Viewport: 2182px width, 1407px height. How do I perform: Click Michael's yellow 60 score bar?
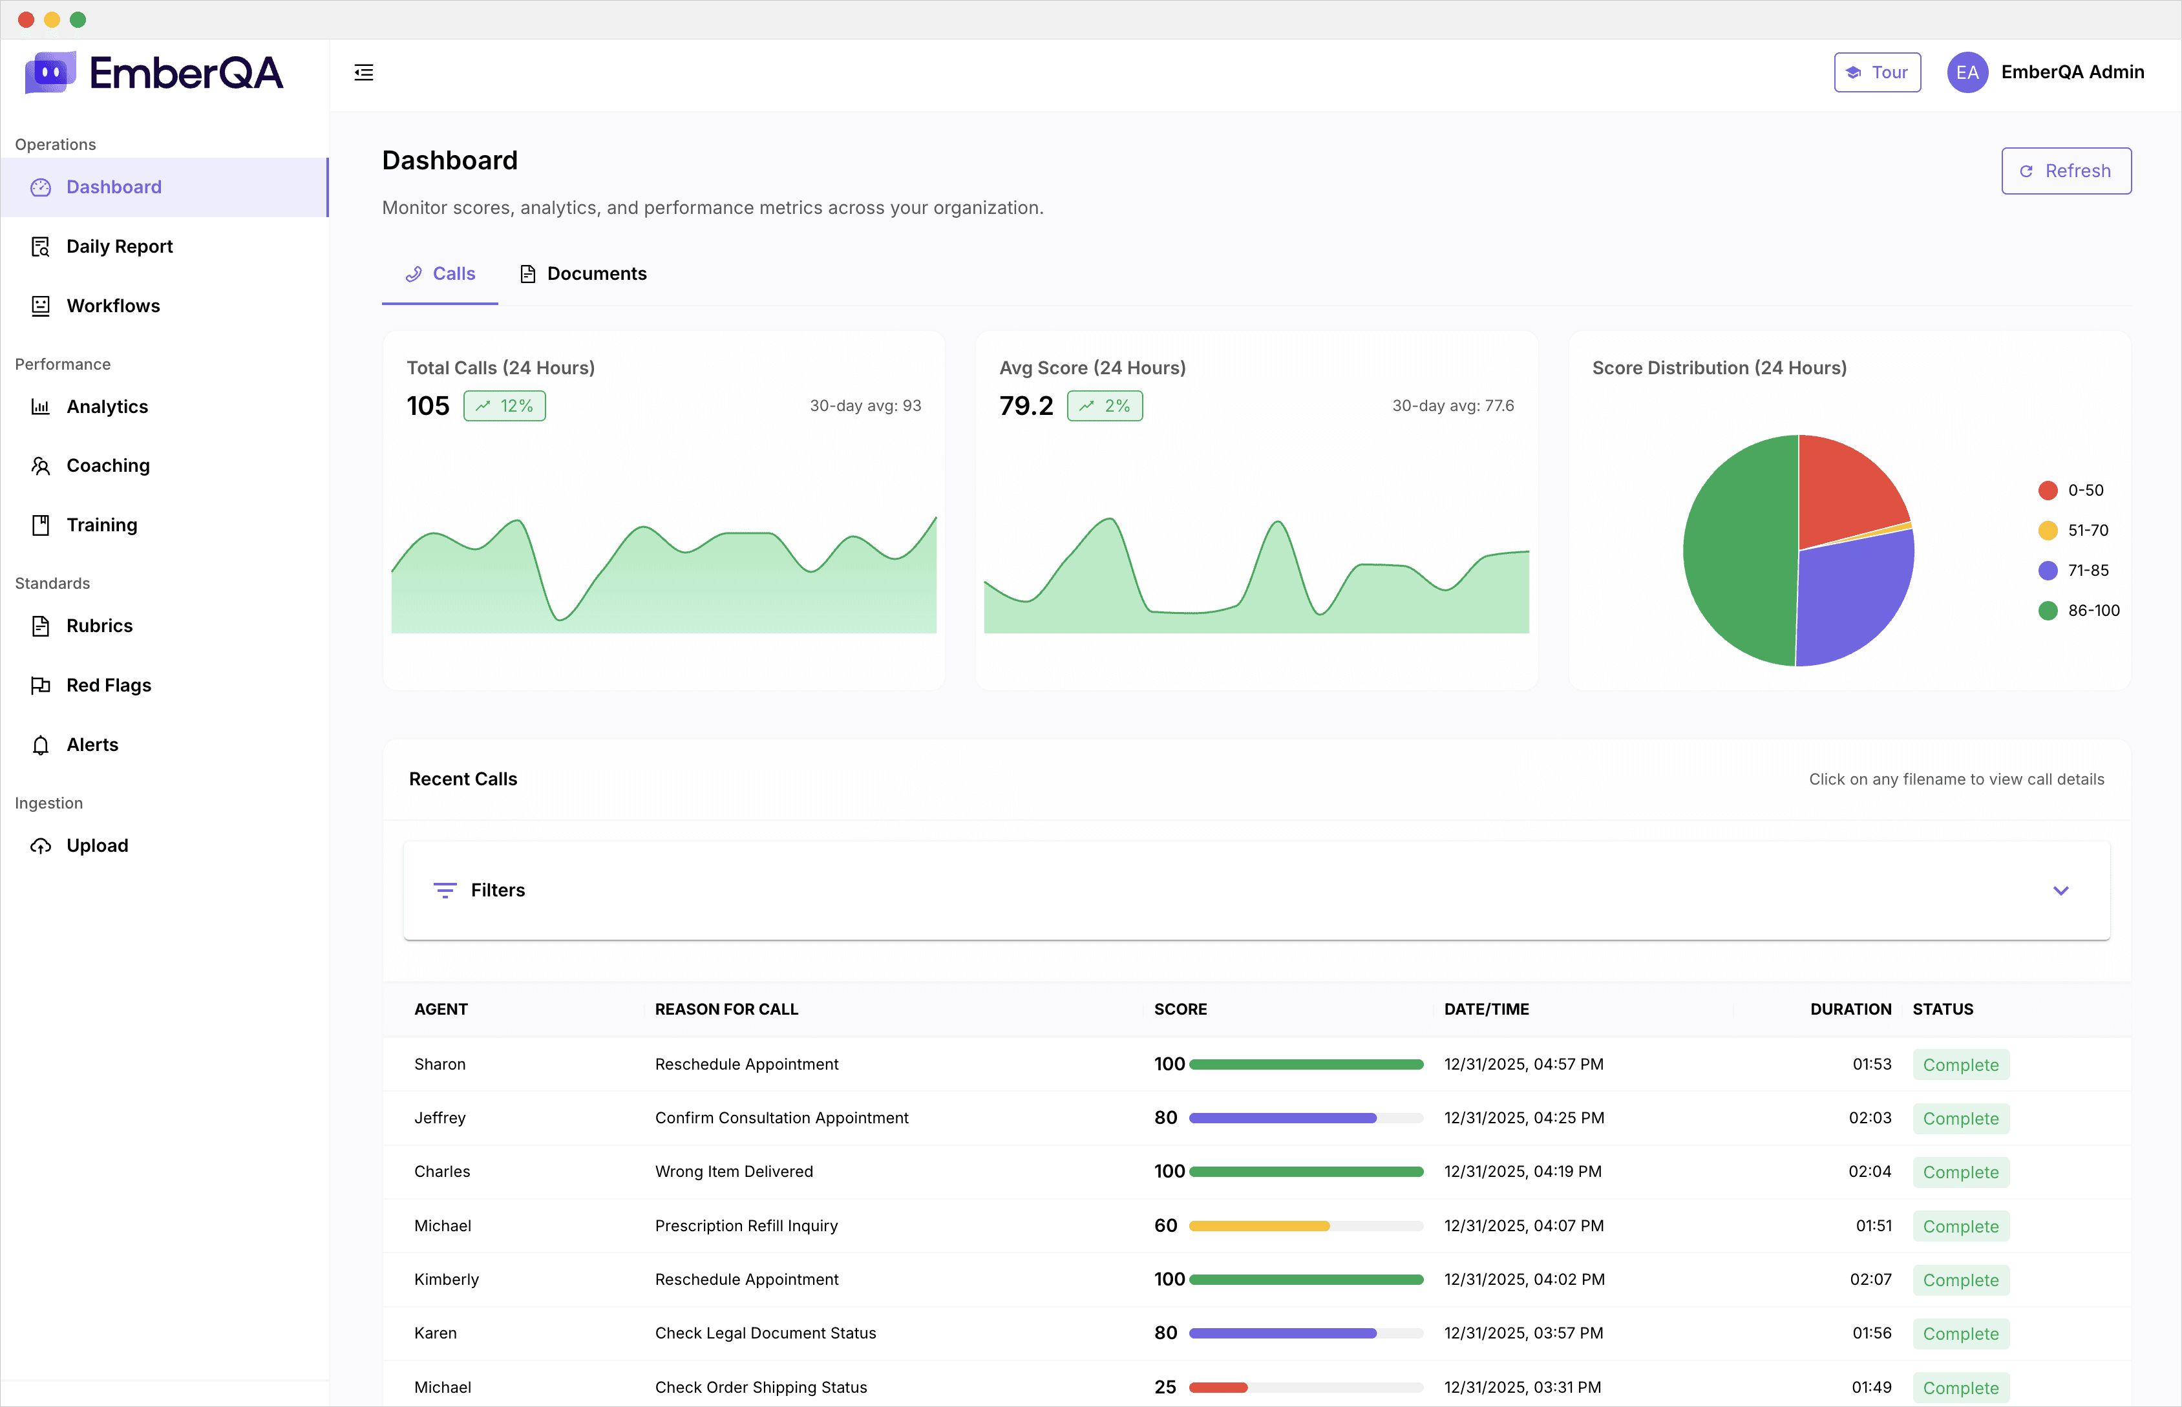point(1259,1225)
